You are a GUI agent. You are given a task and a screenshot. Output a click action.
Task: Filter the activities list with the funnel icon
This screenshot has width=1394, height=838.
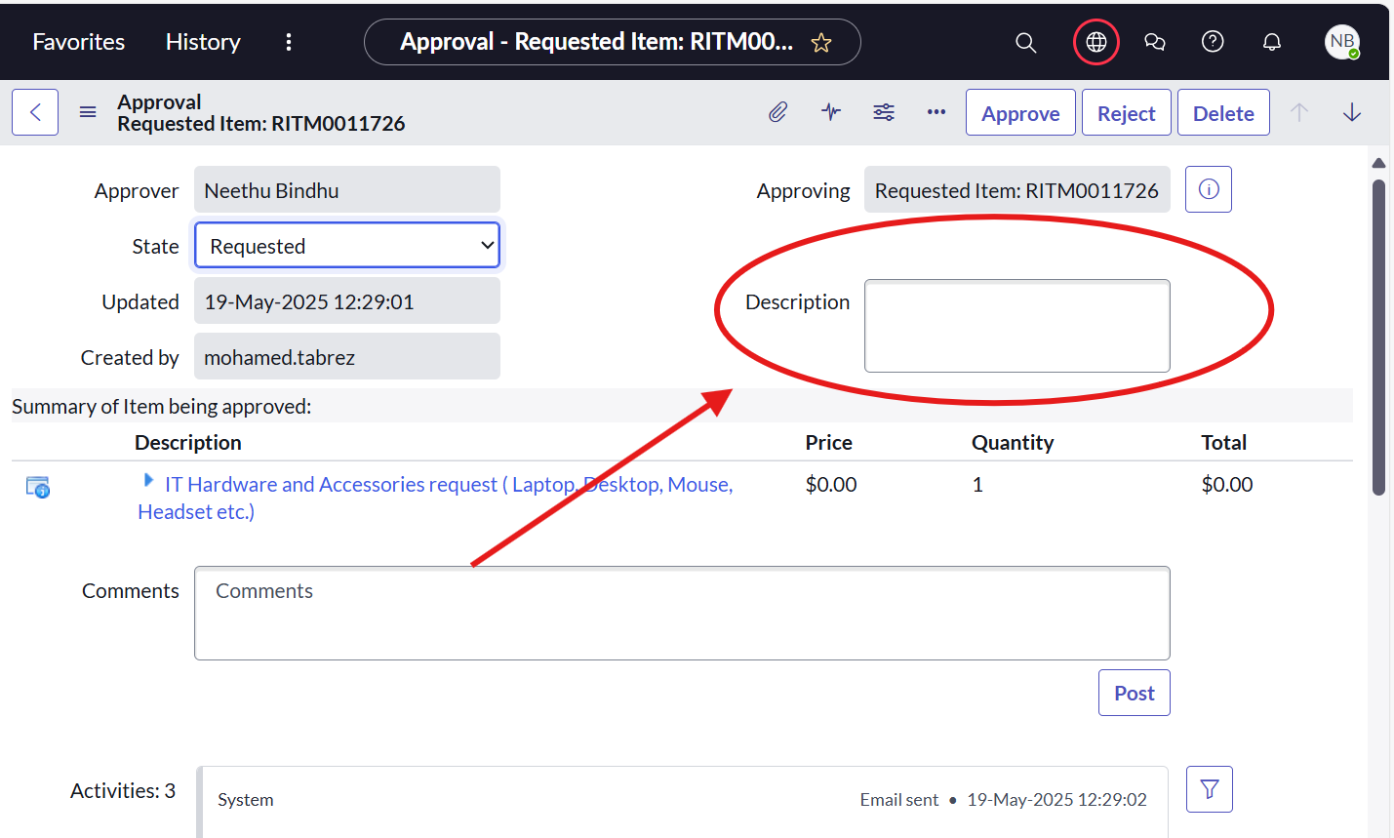tap(1209, 788)
